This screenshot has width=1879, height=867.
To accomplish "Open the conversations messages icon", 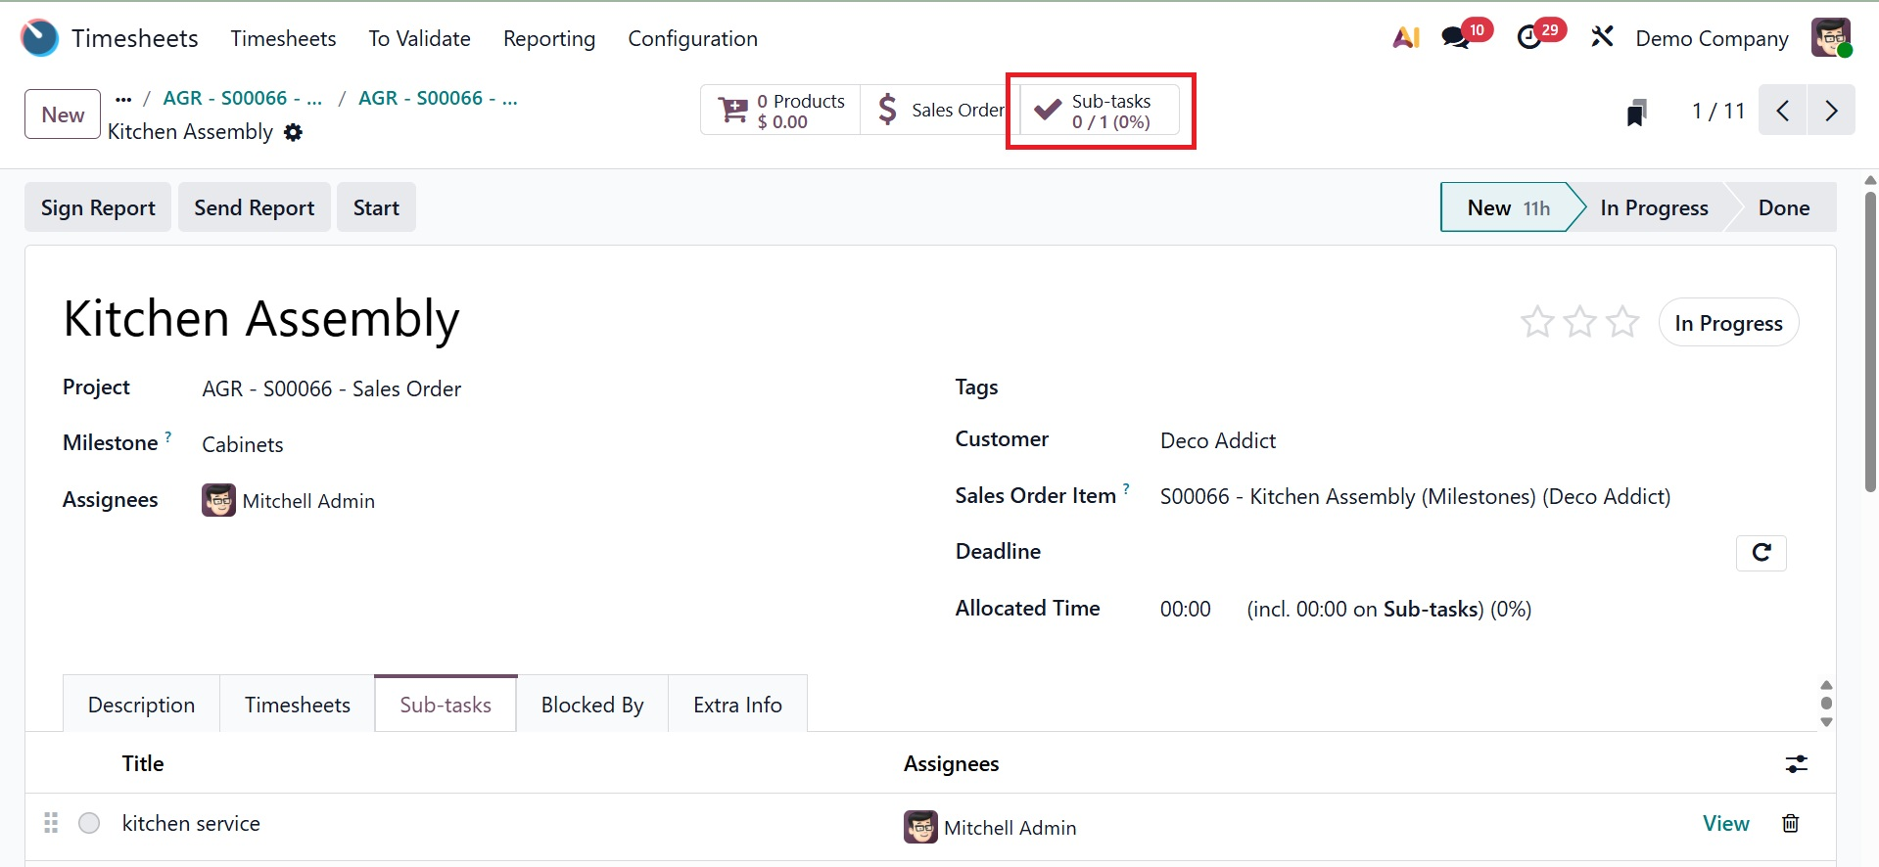I will coord(1456,38).
